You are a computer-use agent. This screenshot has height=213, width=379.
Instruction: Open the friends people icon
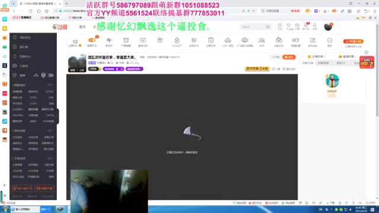(x=262, y=40)
